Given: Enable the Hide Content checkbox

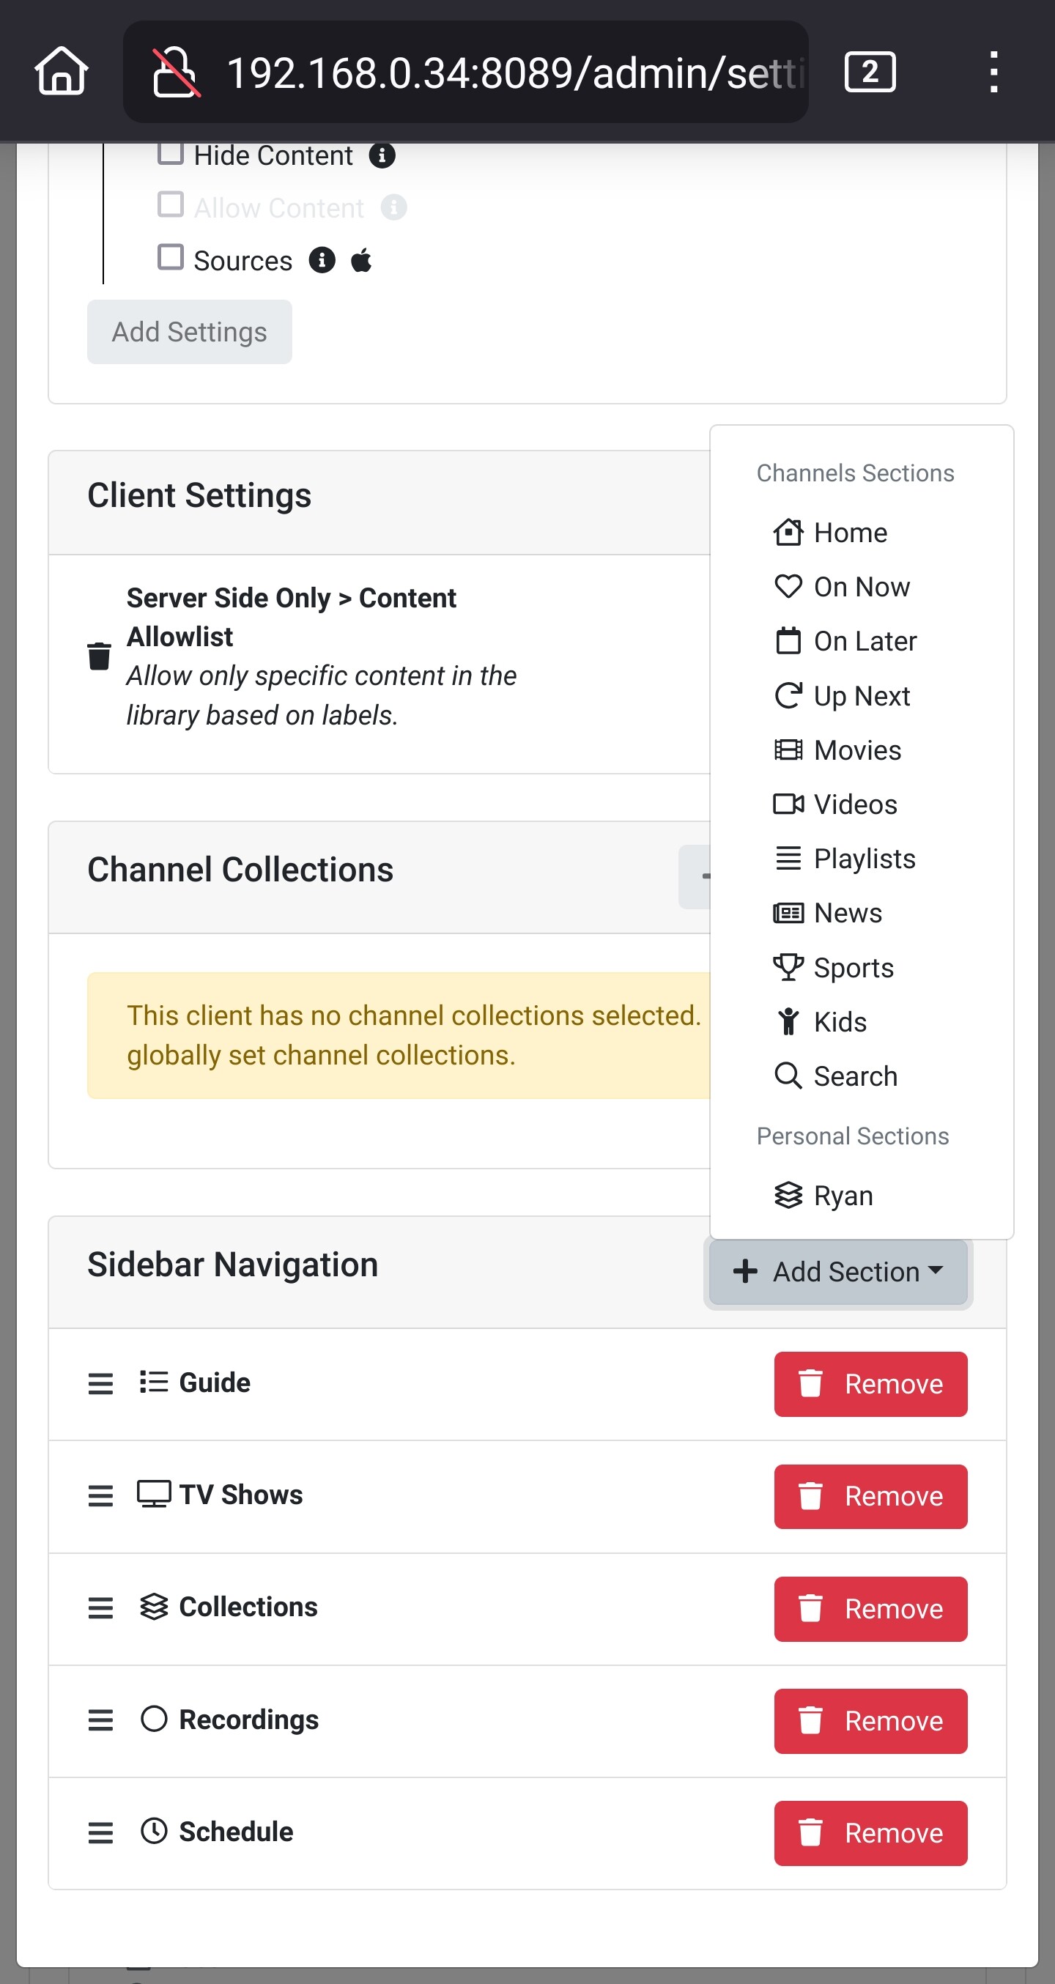Looking at the screenshot, I should pos(170,153).
